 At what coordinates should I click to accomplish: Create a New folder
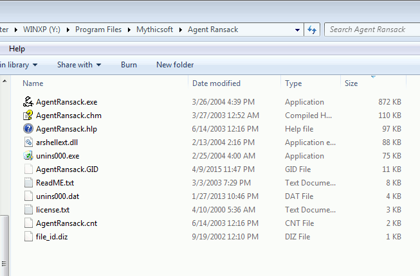175,65
